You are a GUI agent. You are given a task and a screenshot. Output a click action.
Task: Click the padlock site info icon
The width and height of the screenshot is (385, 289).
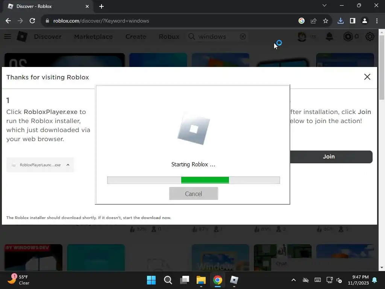47,21
